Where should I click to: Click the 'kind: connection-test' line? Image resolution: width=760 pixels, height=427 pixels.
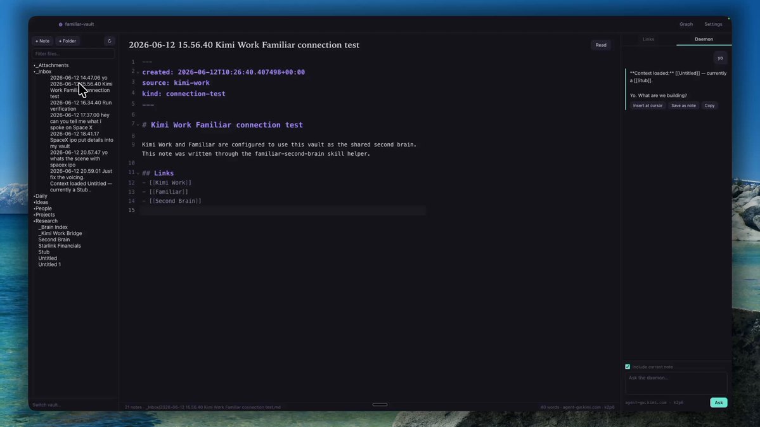[184, 94]
